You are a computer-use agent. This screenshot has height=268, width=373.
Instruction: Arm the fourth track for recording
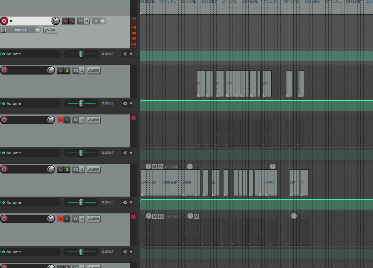point(4,169)
